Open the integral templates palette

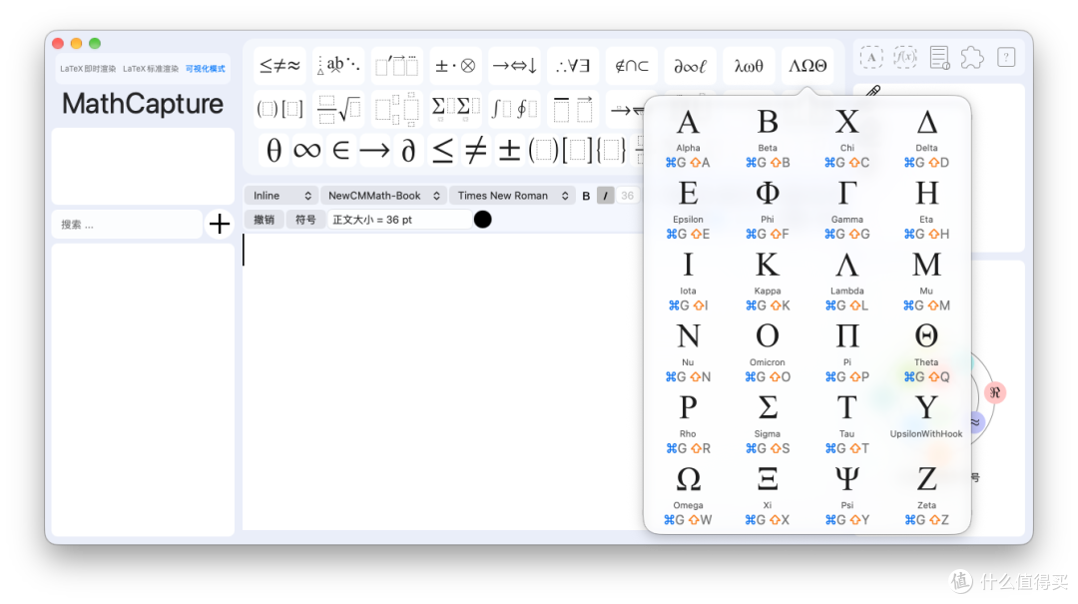click(x=514, y=109)
